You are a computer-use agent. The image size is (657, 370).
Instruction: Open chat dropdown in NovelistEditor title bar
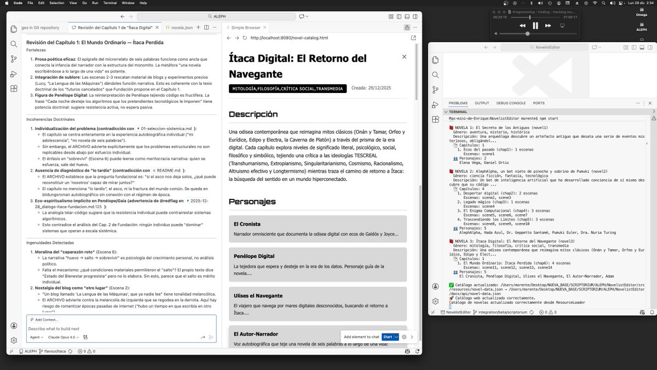(600, 47)
